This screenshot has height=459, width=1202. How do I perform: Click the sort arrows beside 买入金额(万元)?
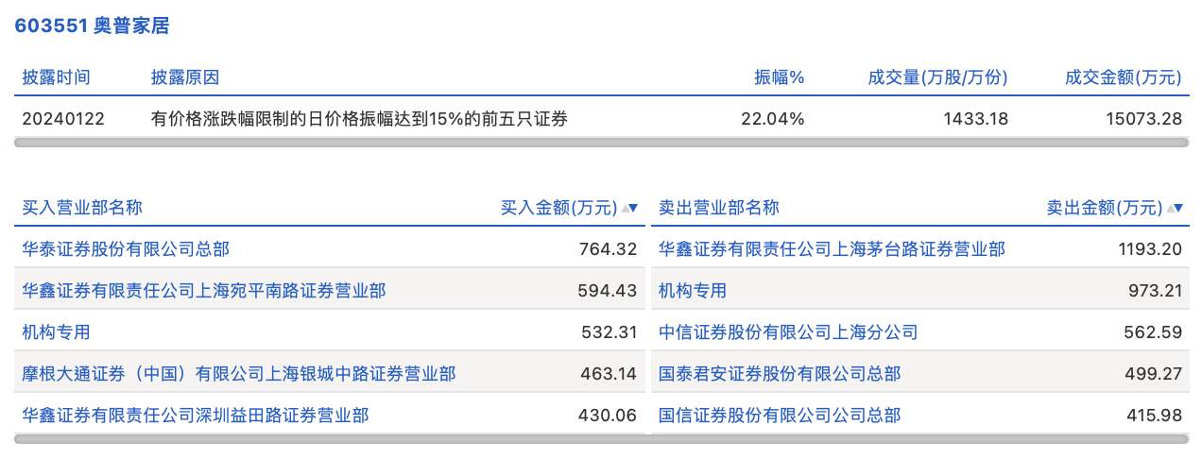click(630, 208)
